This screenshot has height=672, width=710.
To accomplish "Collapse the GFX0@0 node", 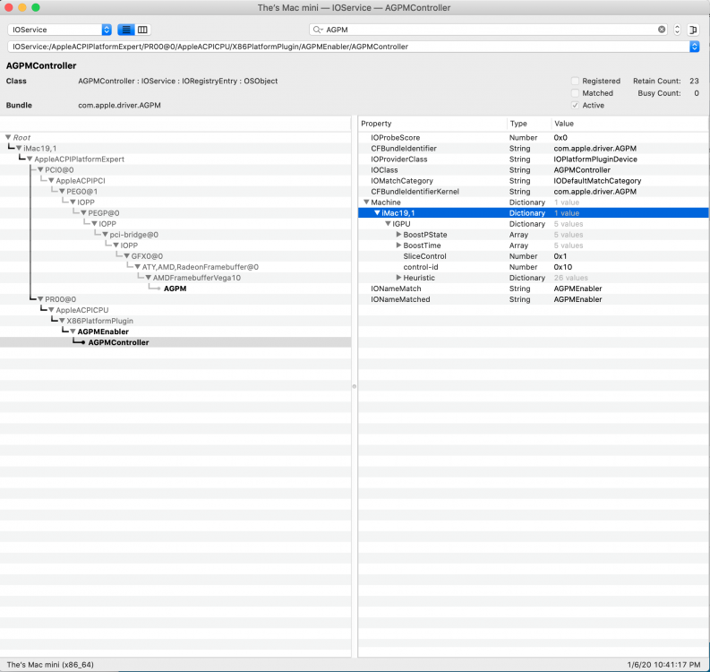I will [x=127, y=256].
